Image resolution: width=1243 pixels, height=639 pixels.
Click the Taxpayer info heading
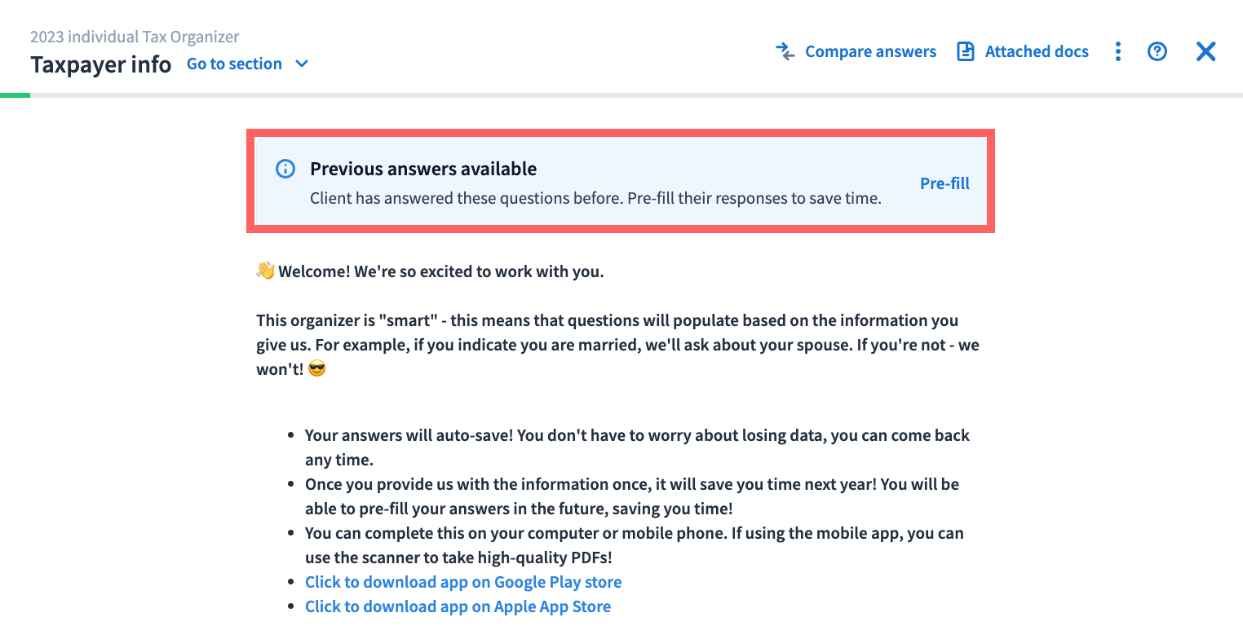pyautogui.click(x=100, y=64)
